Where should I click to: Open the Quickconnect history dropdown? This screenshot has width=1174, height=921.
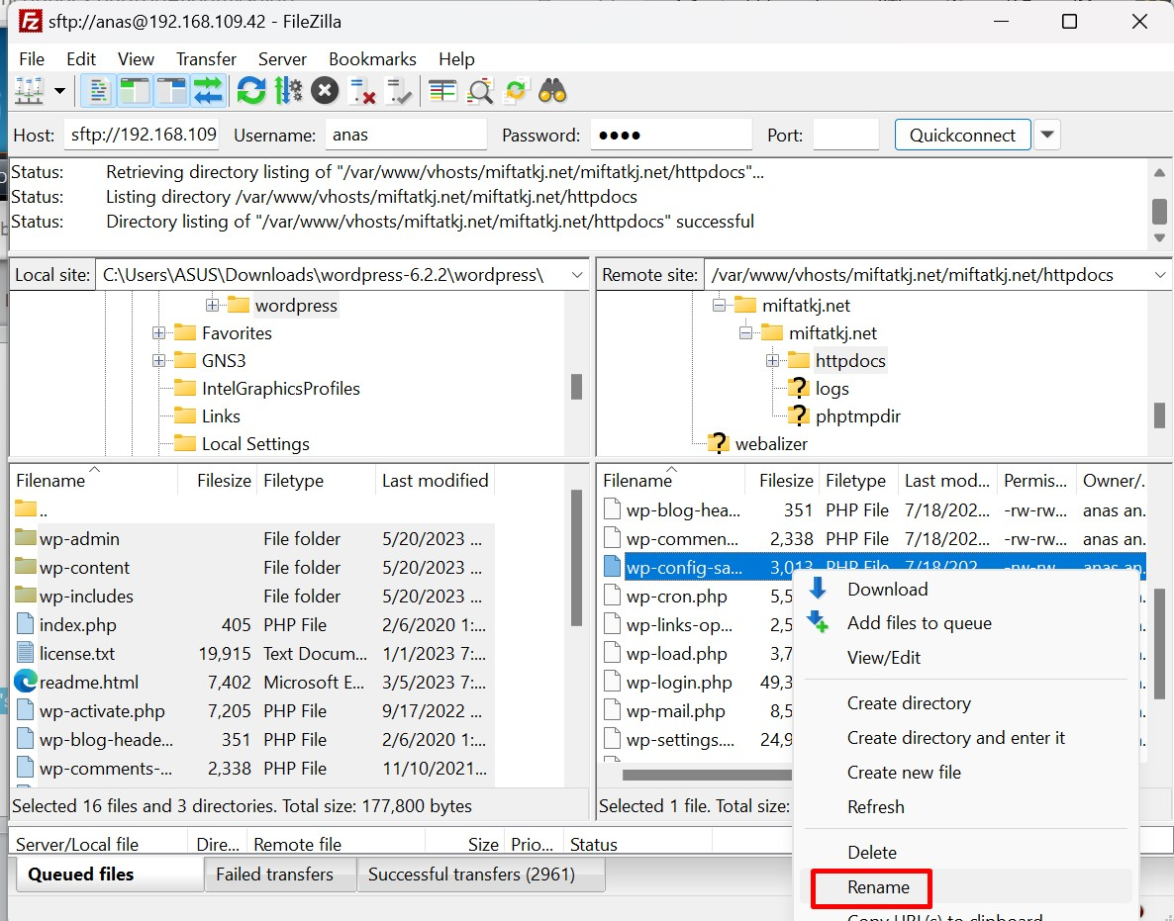[1047, 135]
